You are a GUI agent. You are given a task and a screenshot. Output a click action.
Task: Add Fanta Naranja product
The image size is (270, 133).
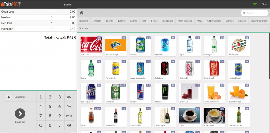(116, 46)
